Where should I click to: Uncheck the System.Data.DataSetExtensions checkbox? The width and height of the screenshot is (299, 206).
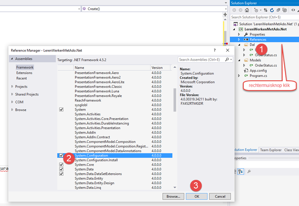(x=61, y=174)
